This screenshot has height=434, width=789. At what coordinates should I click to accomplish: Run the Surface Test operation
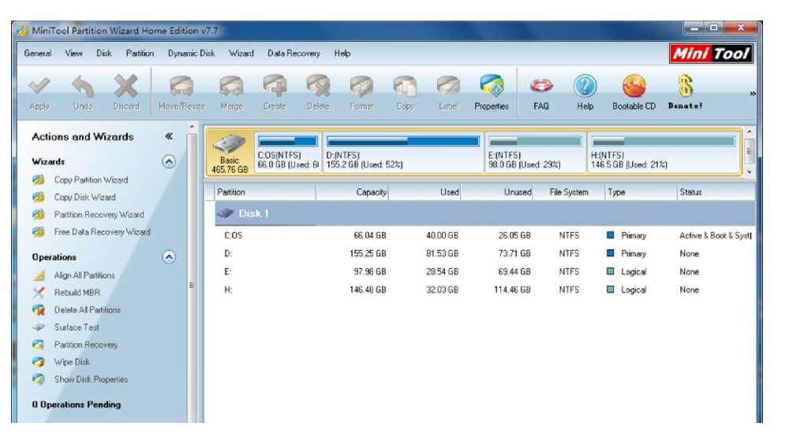click(x=77, y=327)
